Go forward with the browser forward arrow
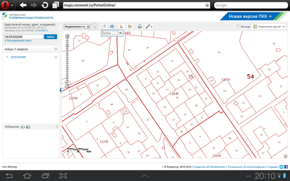Viewport: 290px width, 181px height. coord(33,5)
